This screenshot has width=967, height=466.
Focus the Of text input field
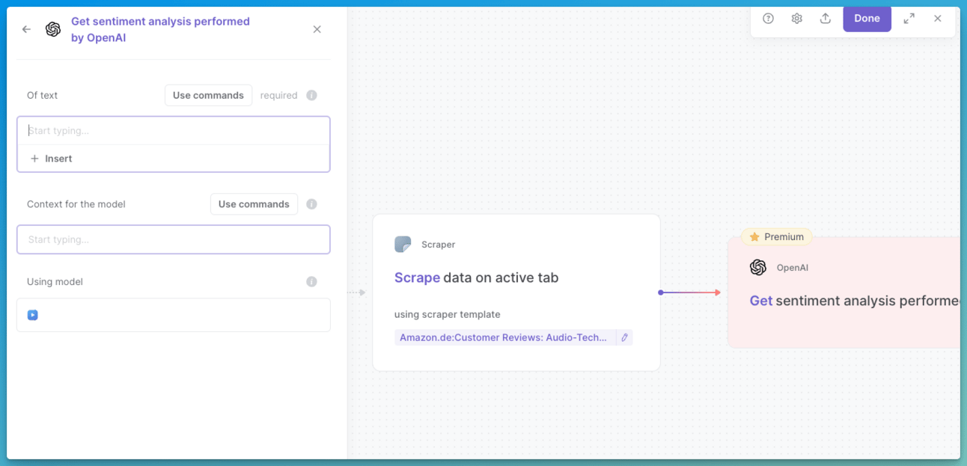(174, 131)
